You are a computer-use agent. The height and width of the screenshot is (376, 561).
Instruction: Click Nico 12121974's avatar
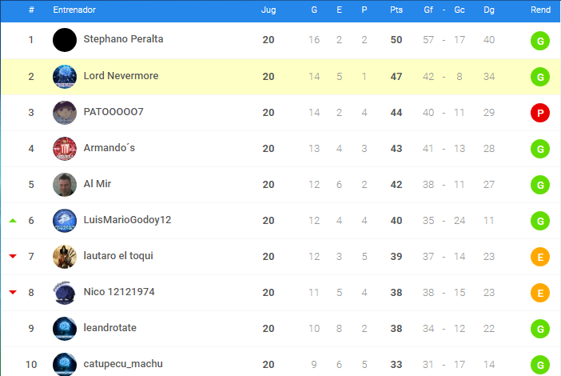[65, 293]
